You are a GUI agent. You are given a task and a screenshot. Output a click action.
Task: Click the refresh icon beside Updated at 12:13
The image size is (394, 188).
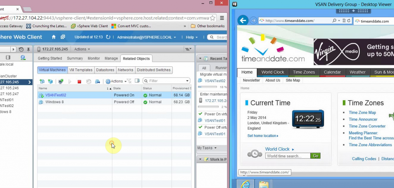click(x=108, y=37)
